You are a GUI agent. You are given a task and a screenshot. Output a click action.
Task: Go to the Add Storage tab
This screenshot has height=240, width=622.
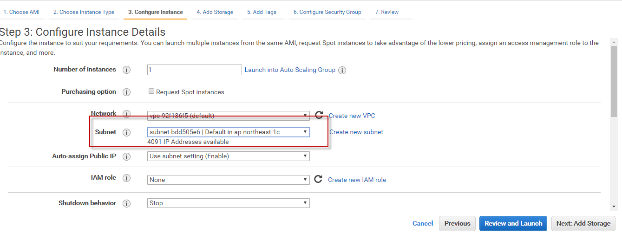(215, 12)
